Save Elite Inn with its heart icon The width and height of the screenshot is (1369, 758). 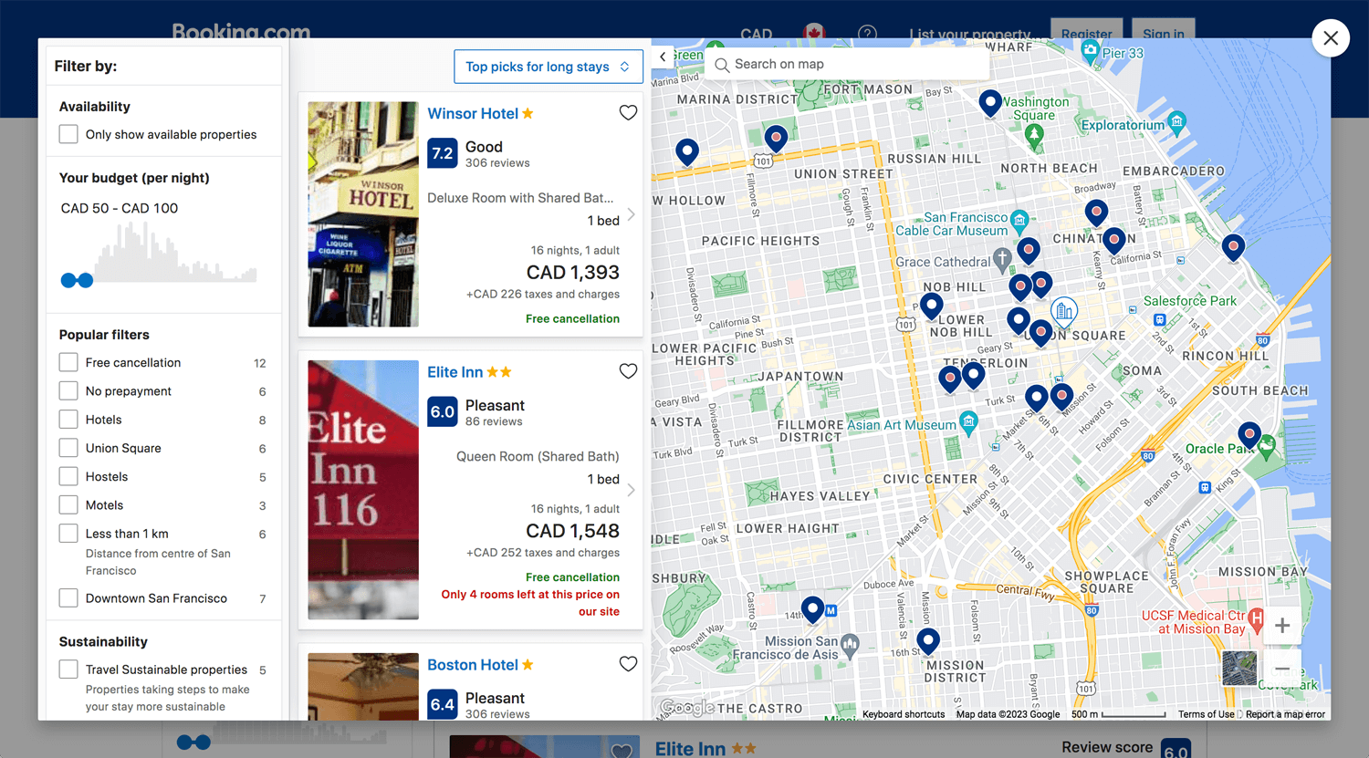pyautogui.click(x=628, y=371)
